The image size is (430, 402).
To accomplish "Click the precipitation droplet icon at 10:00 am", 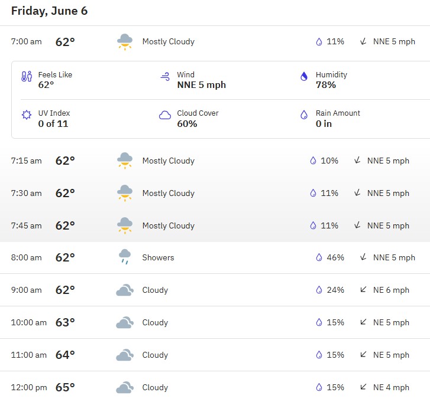I will (319, 322).
